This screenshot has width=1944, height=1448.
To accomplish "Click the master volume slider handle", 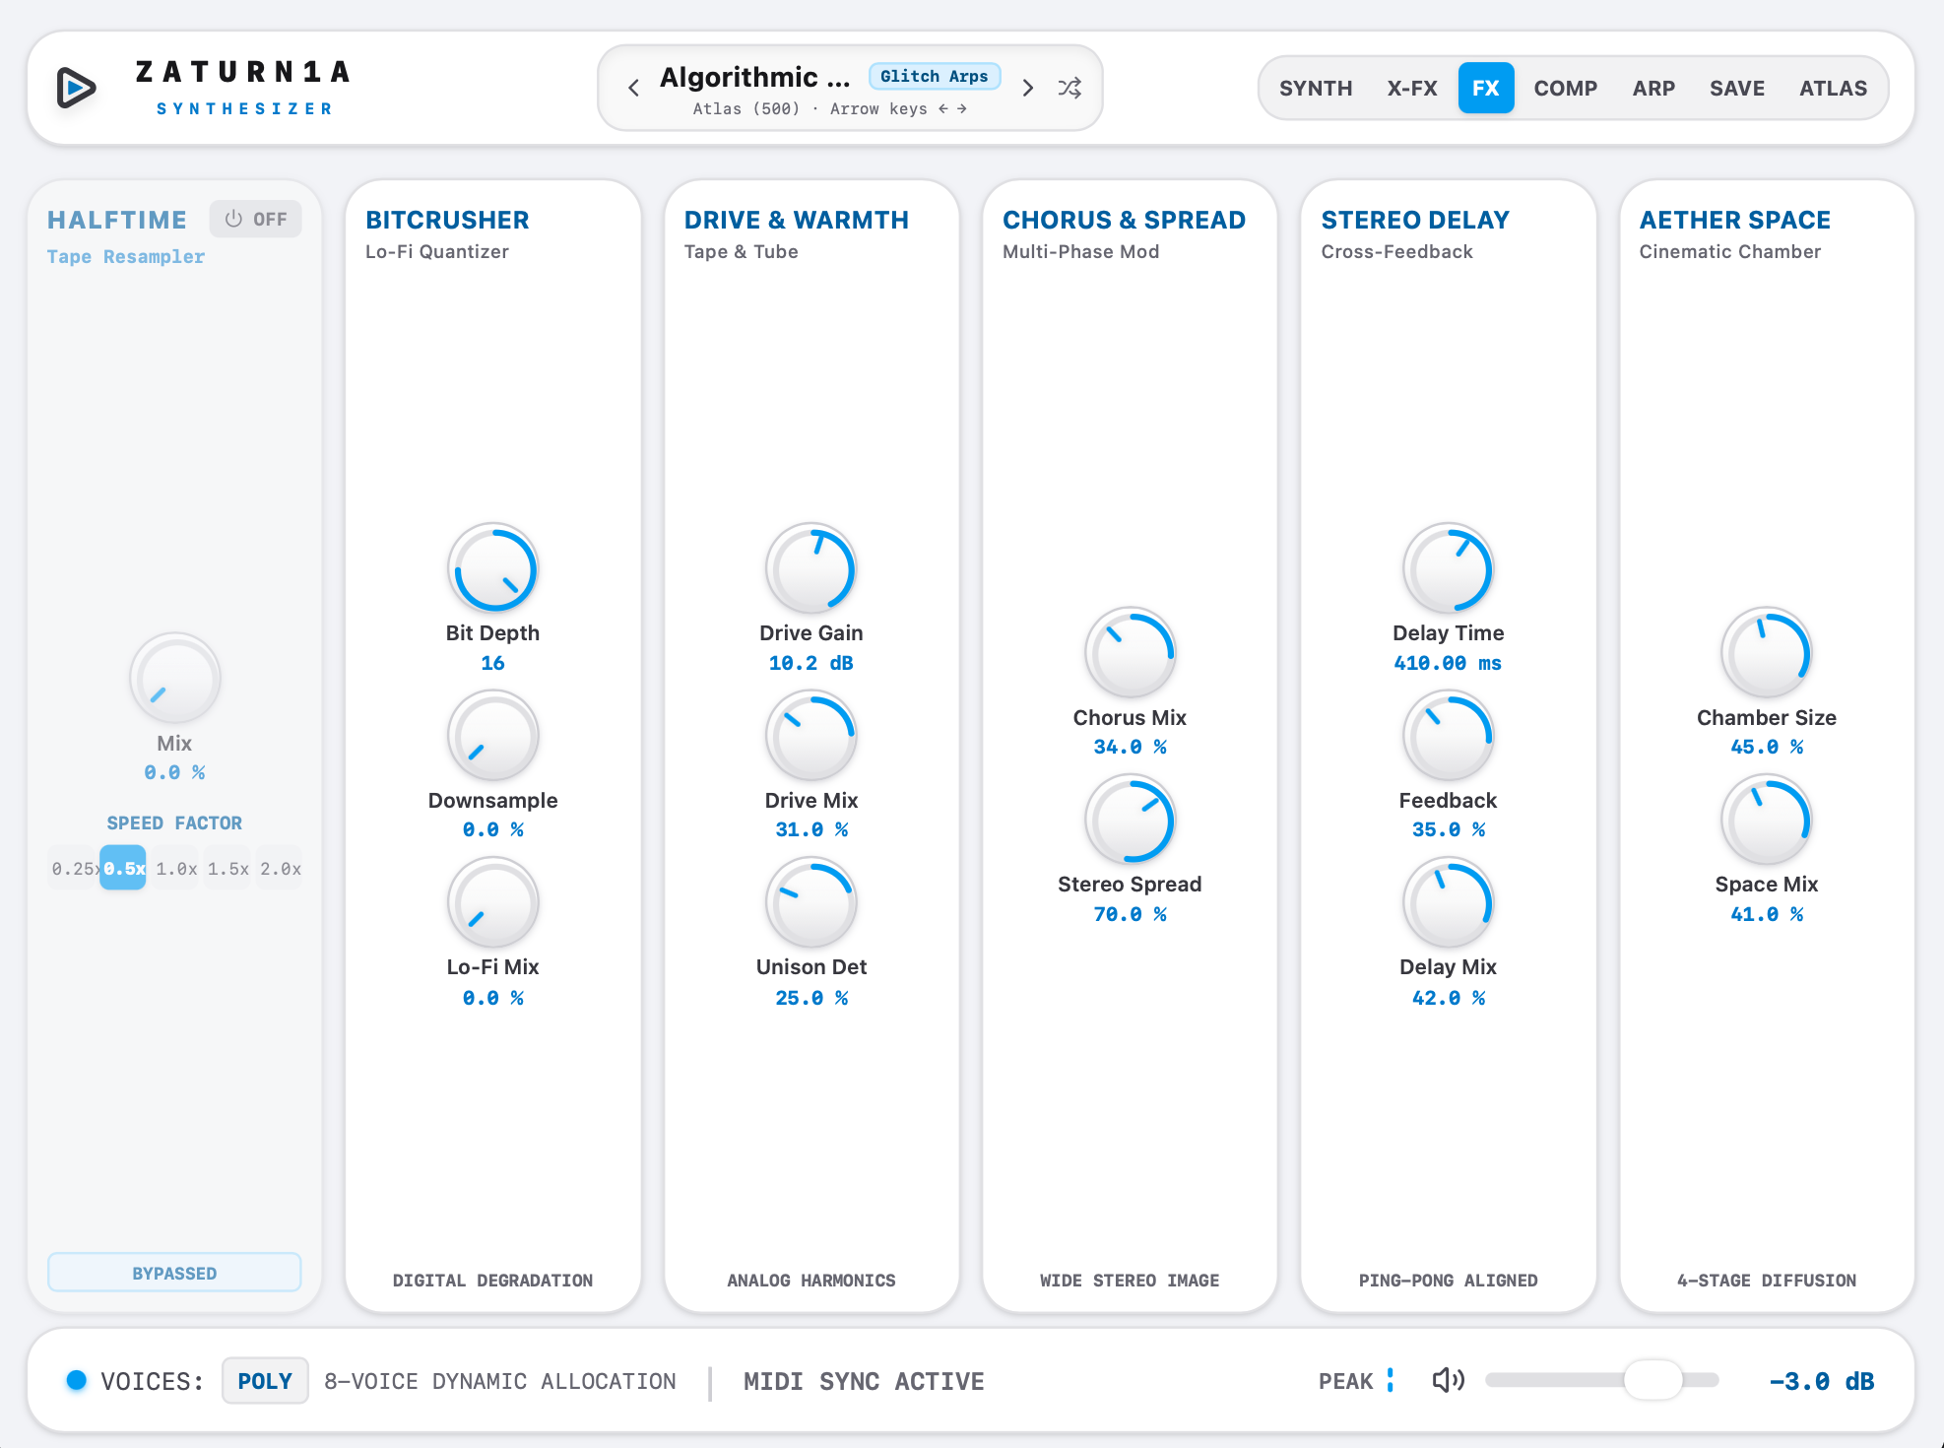I will click(x=1652, y=1380).
